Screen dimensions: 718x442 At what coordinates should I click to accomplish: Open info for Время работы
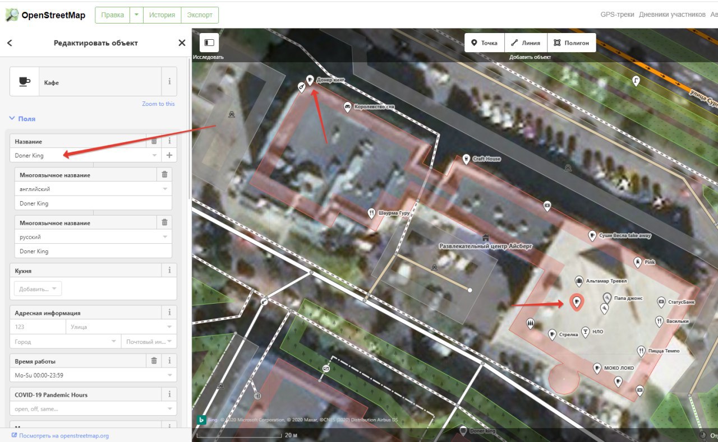pyautogui.click(x=169, y=361)
